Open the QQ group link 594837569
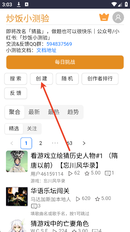 click(59, 44)
